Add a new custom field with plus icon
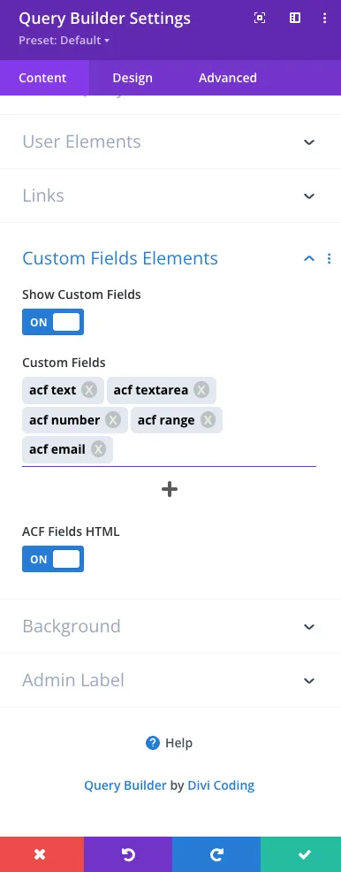The image size is (341, 872). 170,489
